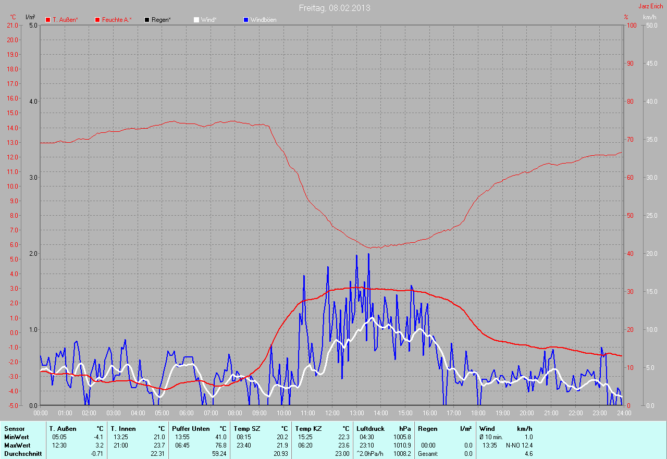Click the MaxWert row label
667x459 pixels.
17,445
